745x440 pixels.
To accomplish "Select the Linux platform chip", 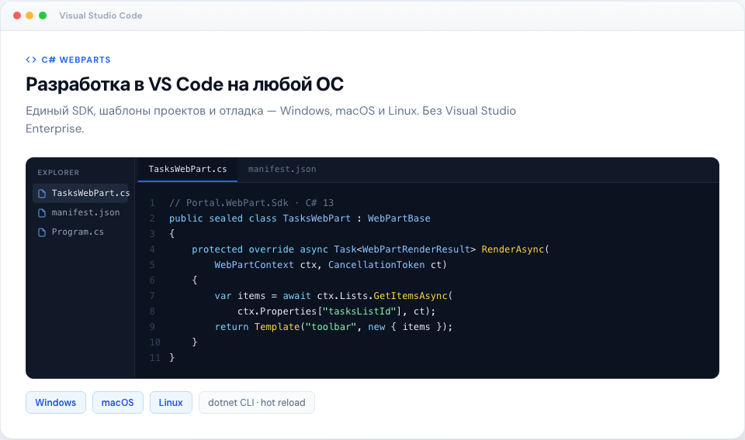I will 171,403.
